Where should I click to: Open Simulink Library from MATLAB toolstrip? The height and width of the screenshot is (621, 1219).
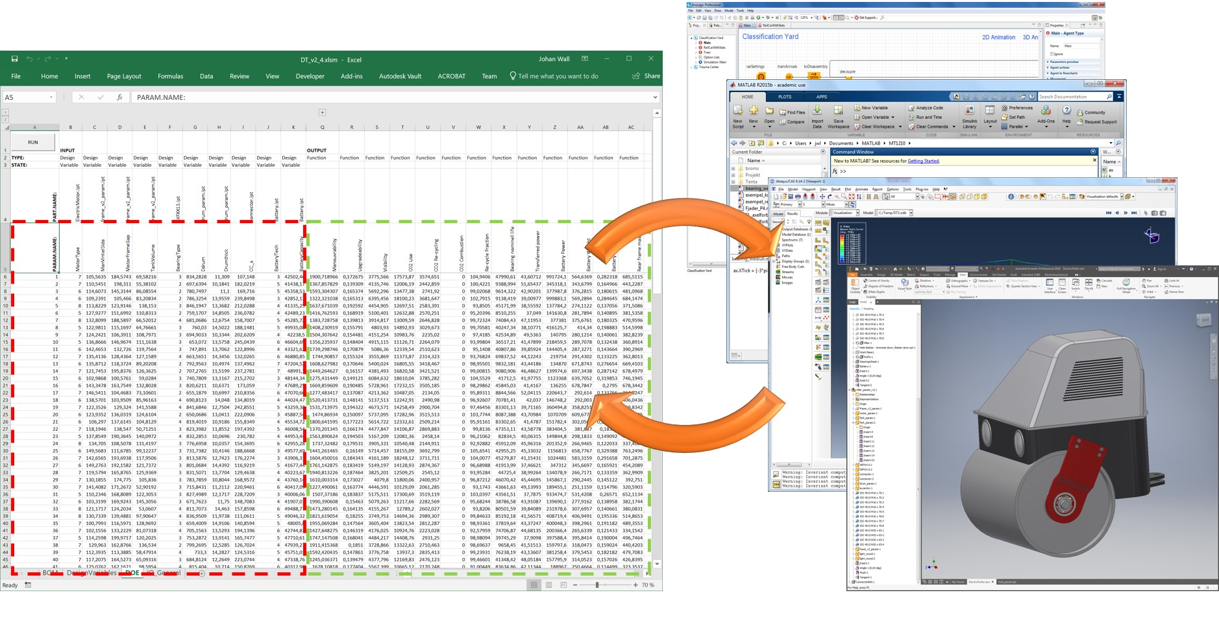pyautogui.click(x=969, y=117)
